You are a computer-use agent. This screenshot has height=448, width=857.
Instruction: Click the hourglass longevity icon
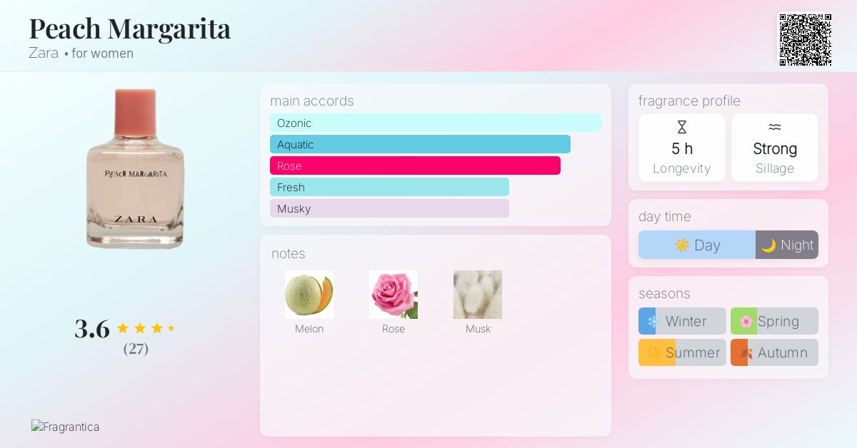[682, 128]
